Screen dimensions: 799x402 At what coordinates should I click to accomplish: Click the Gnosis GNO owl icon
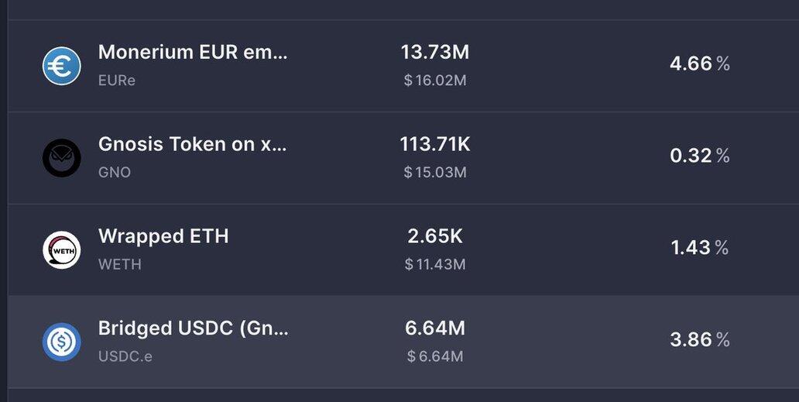[x=61, y=158]
